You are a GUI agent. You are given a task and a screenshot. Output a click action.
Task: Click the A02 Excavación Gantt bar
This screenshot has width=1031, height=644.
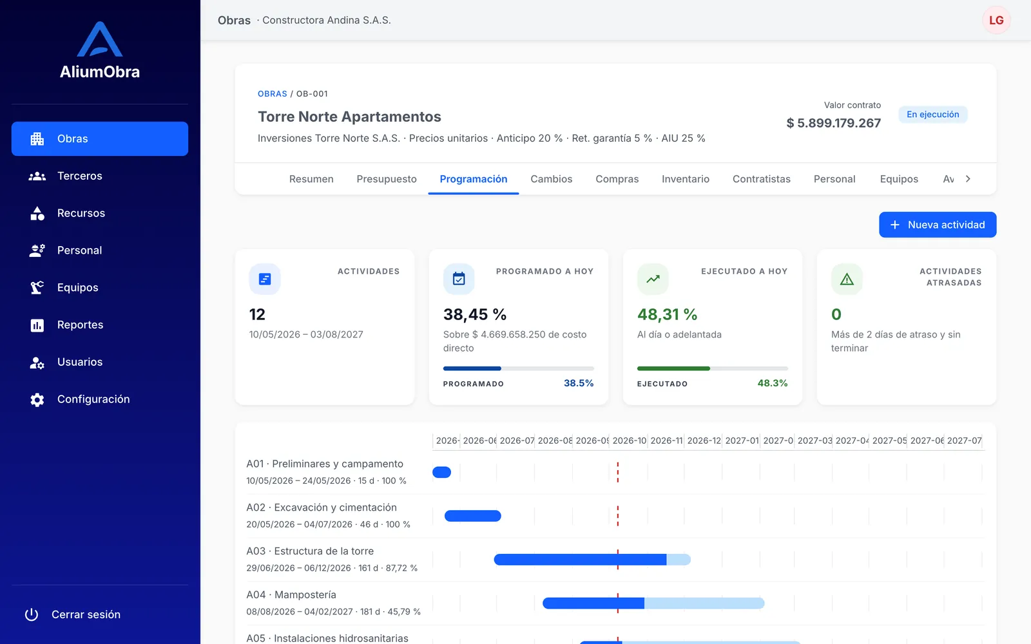pyautogui.click(x=473, y=516)
